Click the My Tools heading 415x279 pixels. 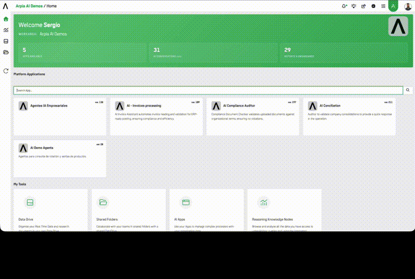point(20,184)
